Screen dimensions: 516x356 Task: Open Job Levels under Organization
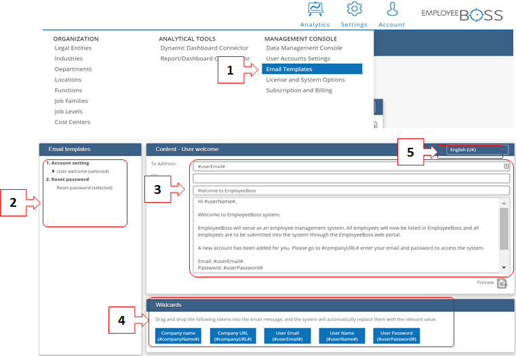tap(68, 111)
